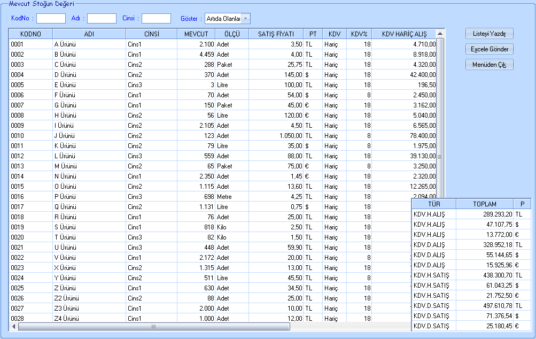Screen dimensions: 536x339
Task: Click X Ürünü name cell
Action: click(x=65, y=268)
